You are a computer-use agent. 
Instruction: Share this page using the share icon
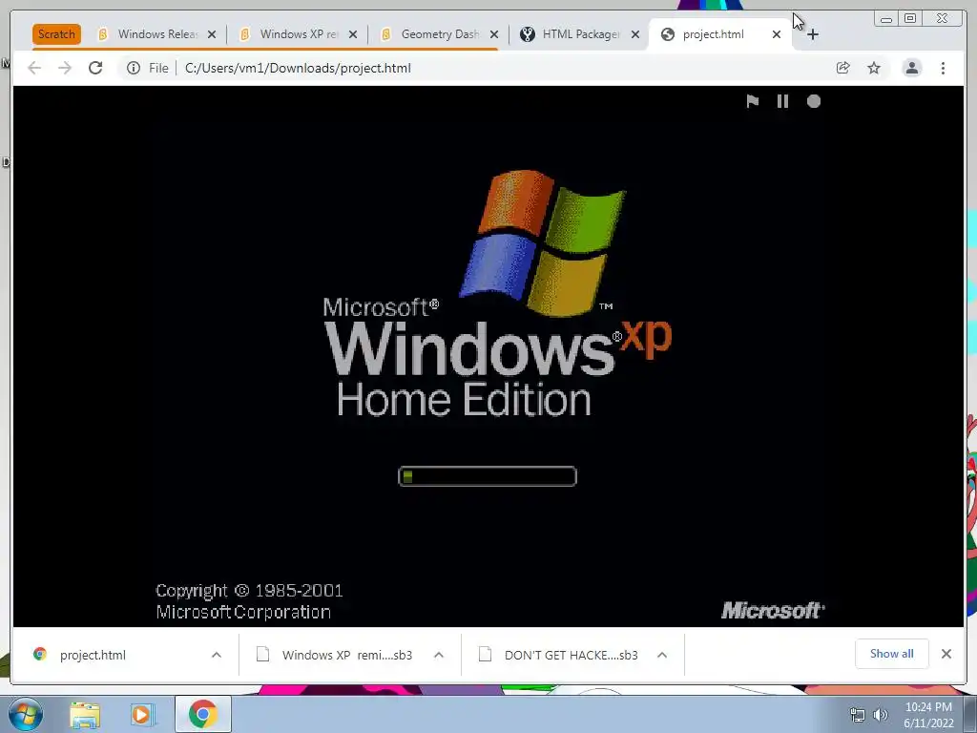[x=843, y=68]
